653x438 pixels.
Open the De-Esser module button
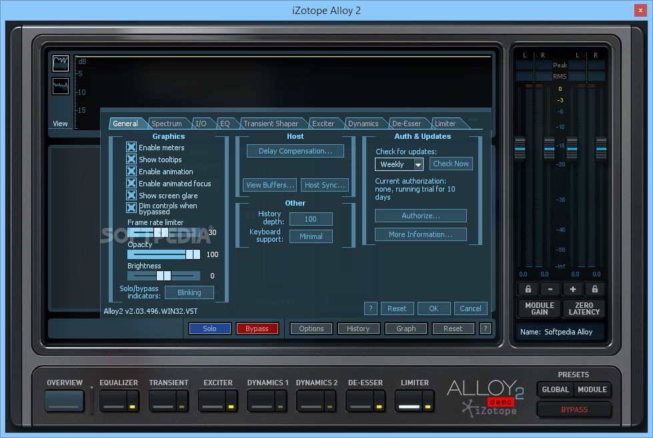coord(360,401)
